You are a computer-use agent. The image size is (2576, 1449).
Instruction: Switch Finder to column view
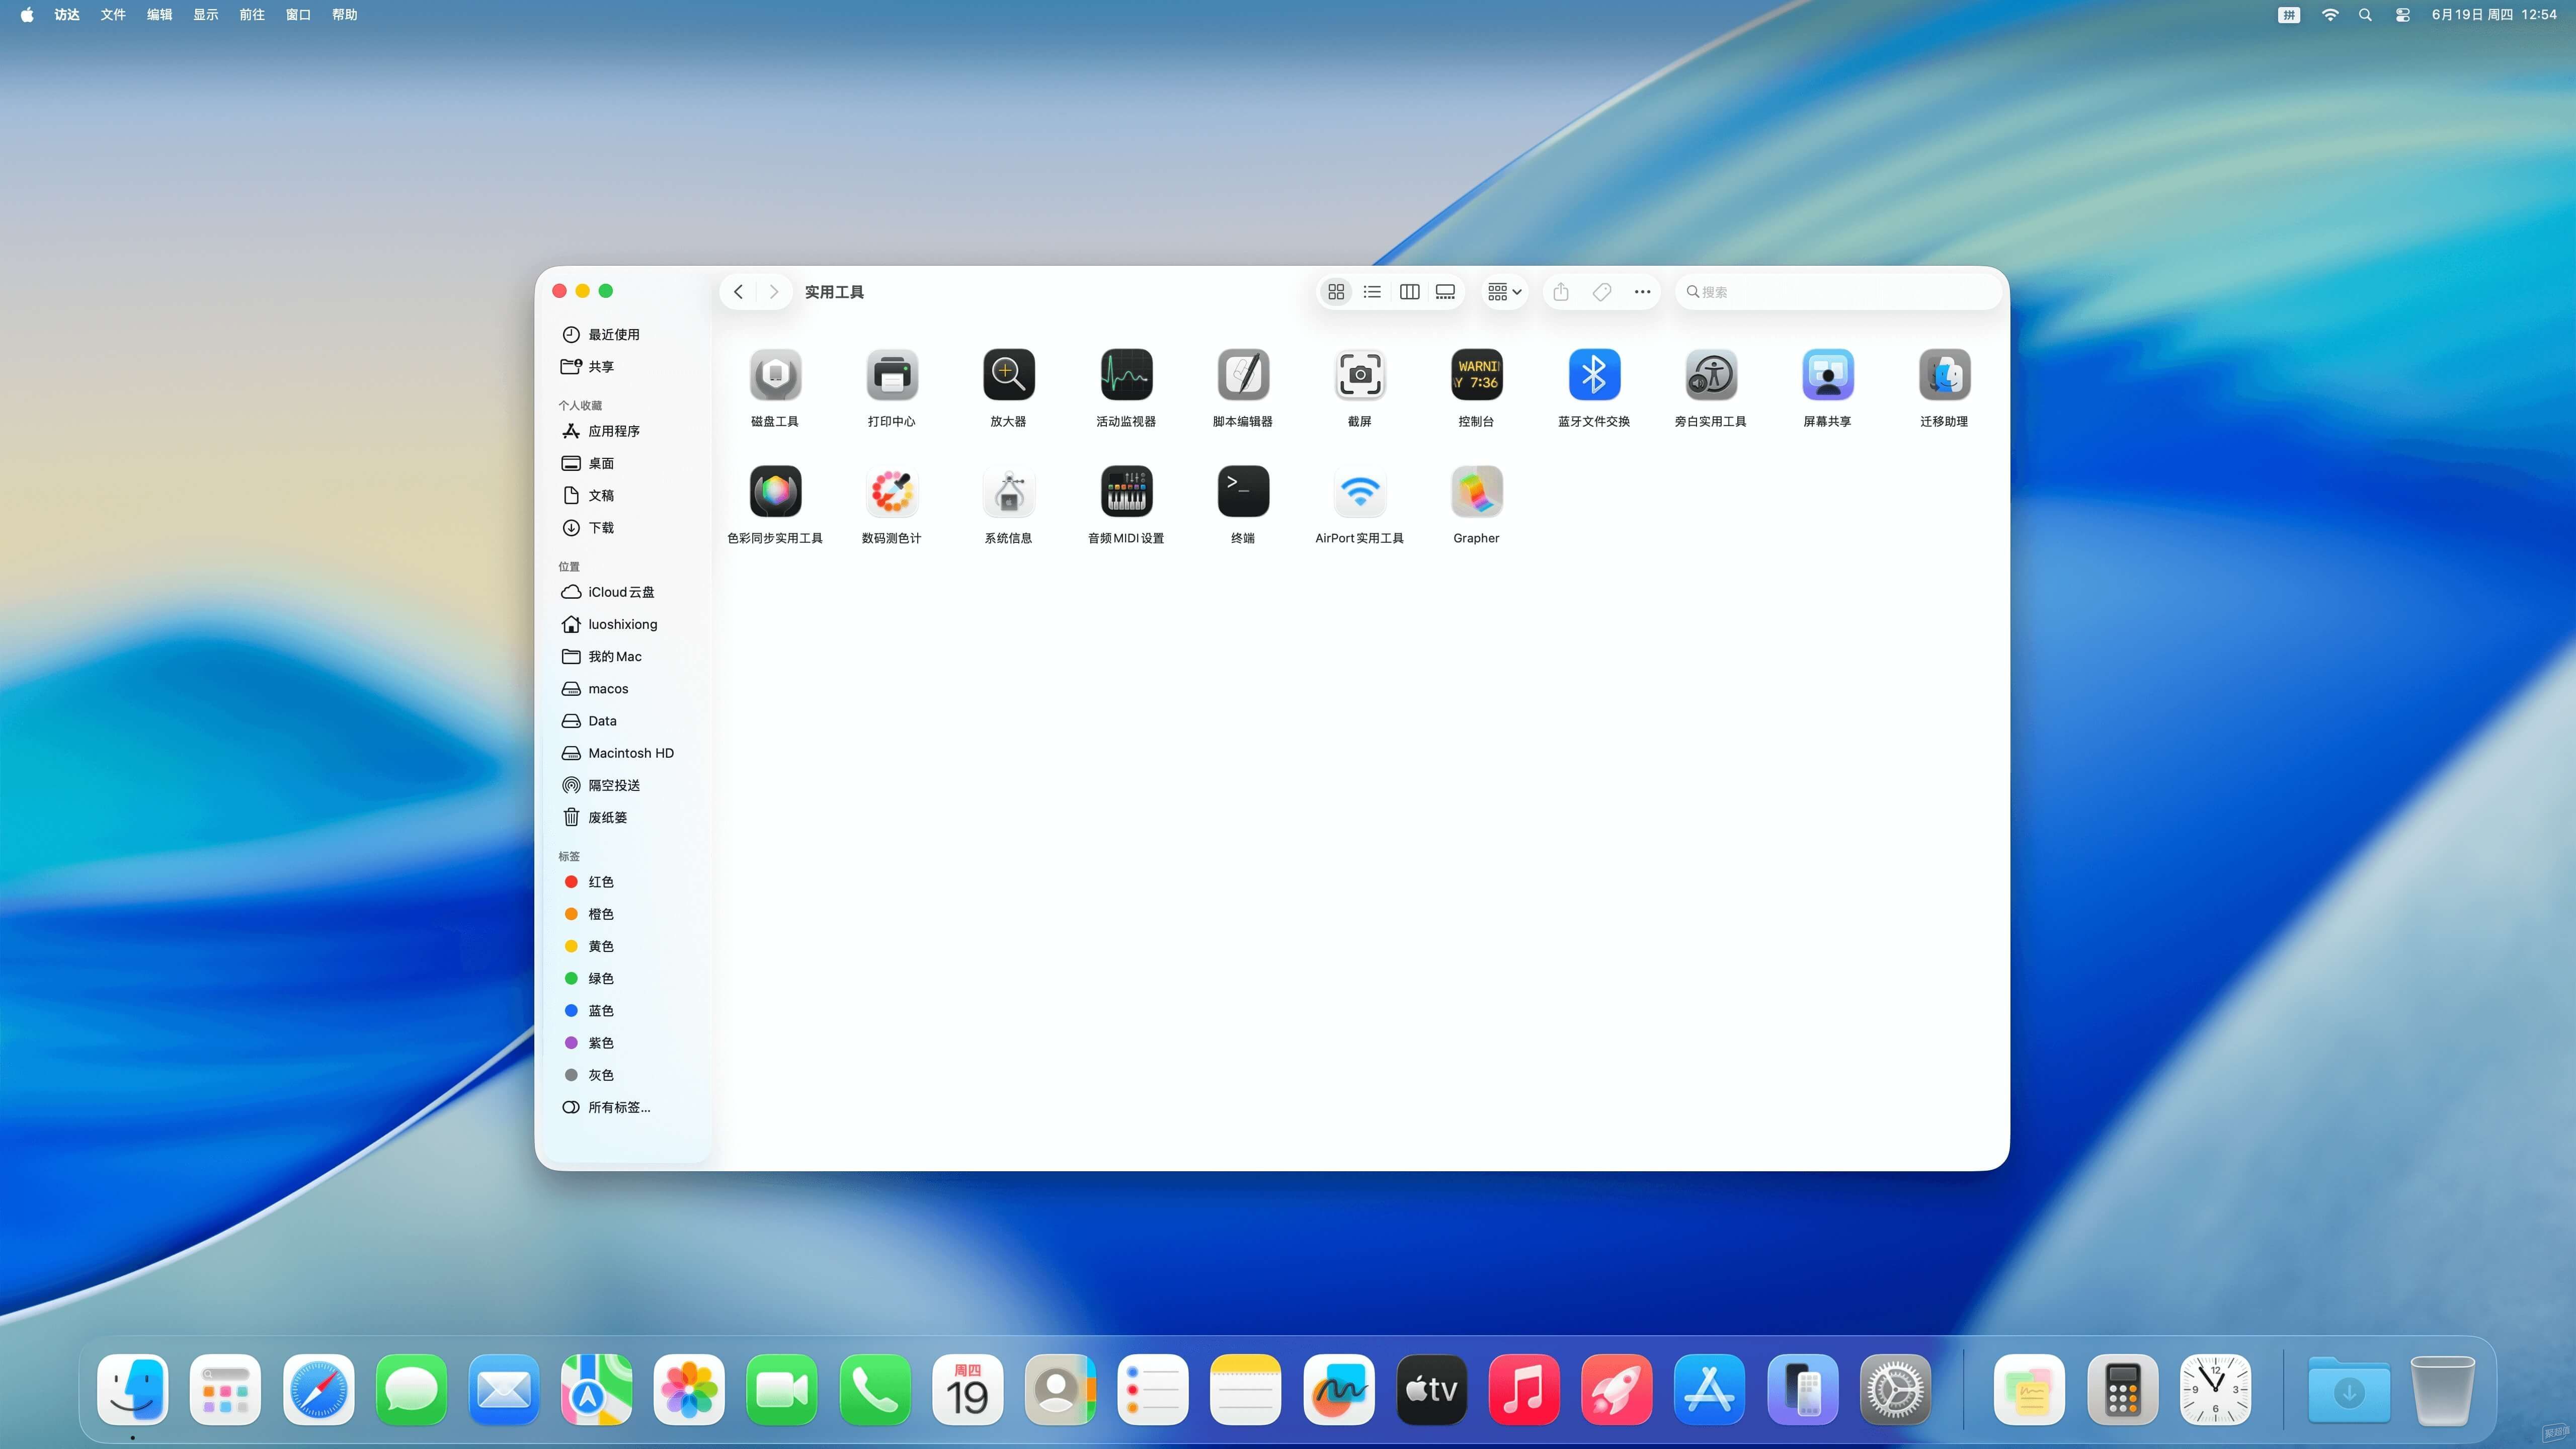pyautogui.click(x=1410, y=292)
